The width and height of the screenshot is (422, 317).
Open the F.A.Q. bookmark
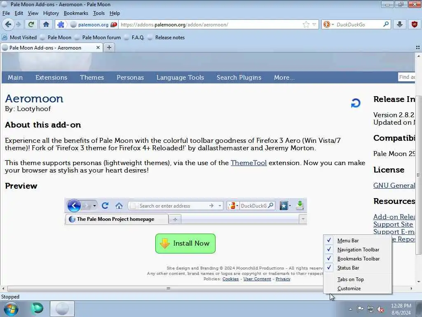(134, 38)
